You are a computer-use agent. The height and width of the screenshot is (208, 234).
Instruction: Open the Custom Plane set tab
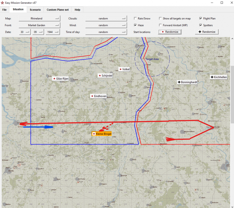pos(58,10)
